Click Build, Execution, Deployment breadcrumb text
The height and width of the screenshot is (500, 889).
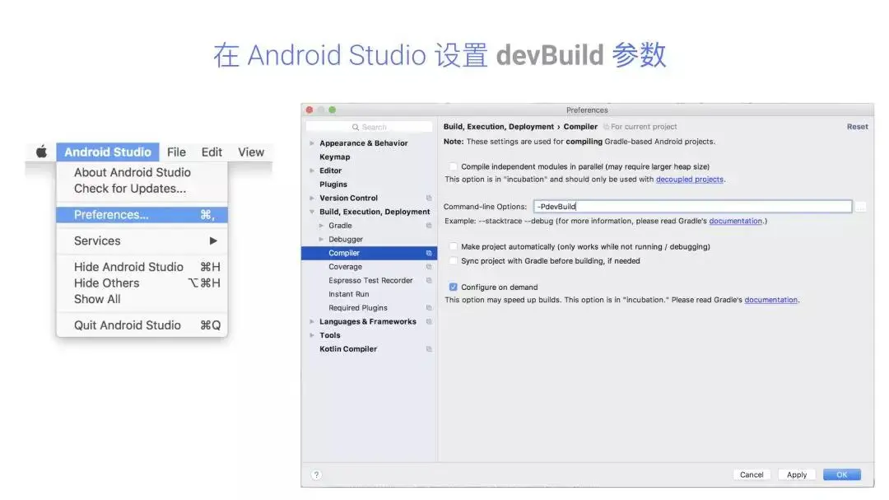(498, 127)
